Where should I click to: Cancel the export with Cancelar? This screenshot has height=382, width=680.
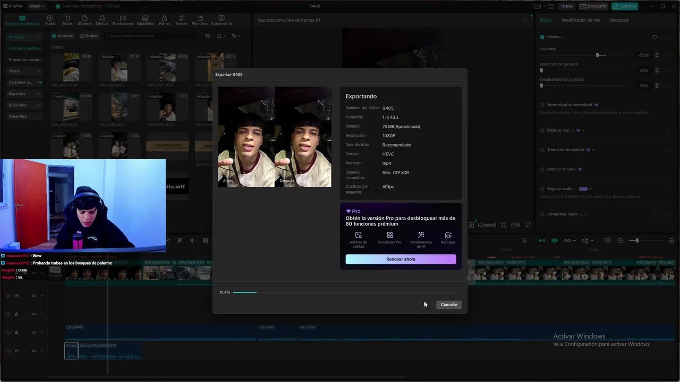(449, 305)
